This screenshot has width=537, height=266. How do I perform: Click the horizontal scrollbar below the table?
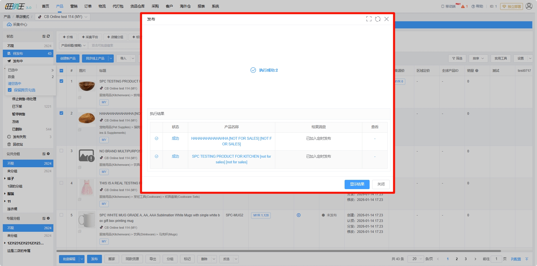coord(278,251)
